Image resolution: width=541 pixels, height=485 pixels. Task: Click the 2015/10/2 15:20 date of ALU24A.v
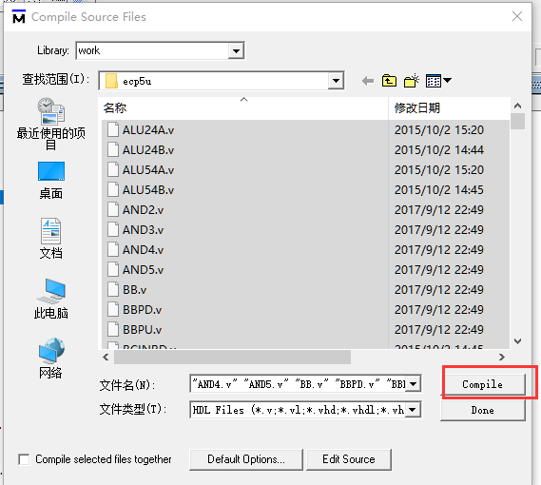(x=439, y=130)
